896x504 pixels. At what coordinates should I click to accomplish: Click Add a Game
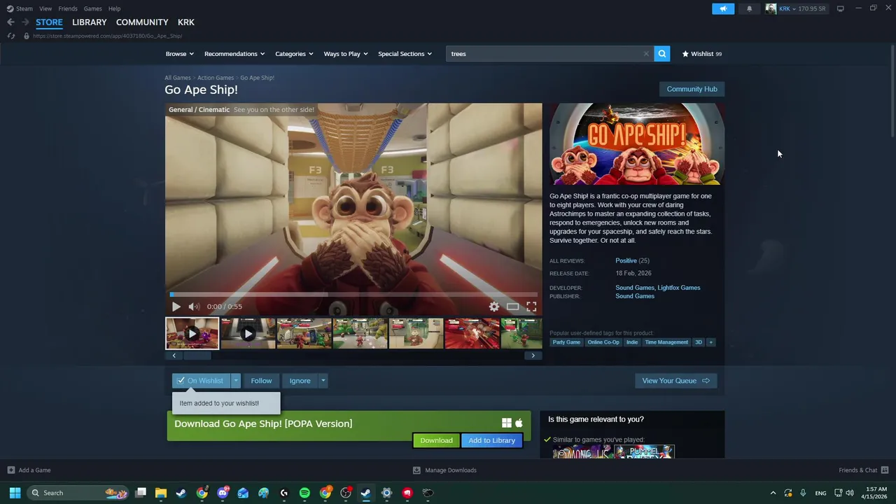click(29, 470)
